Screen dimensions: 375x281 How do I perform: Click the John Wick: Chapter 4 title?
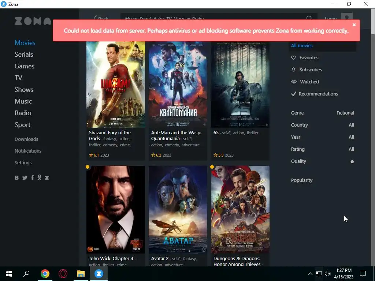[x=111, y=259]
